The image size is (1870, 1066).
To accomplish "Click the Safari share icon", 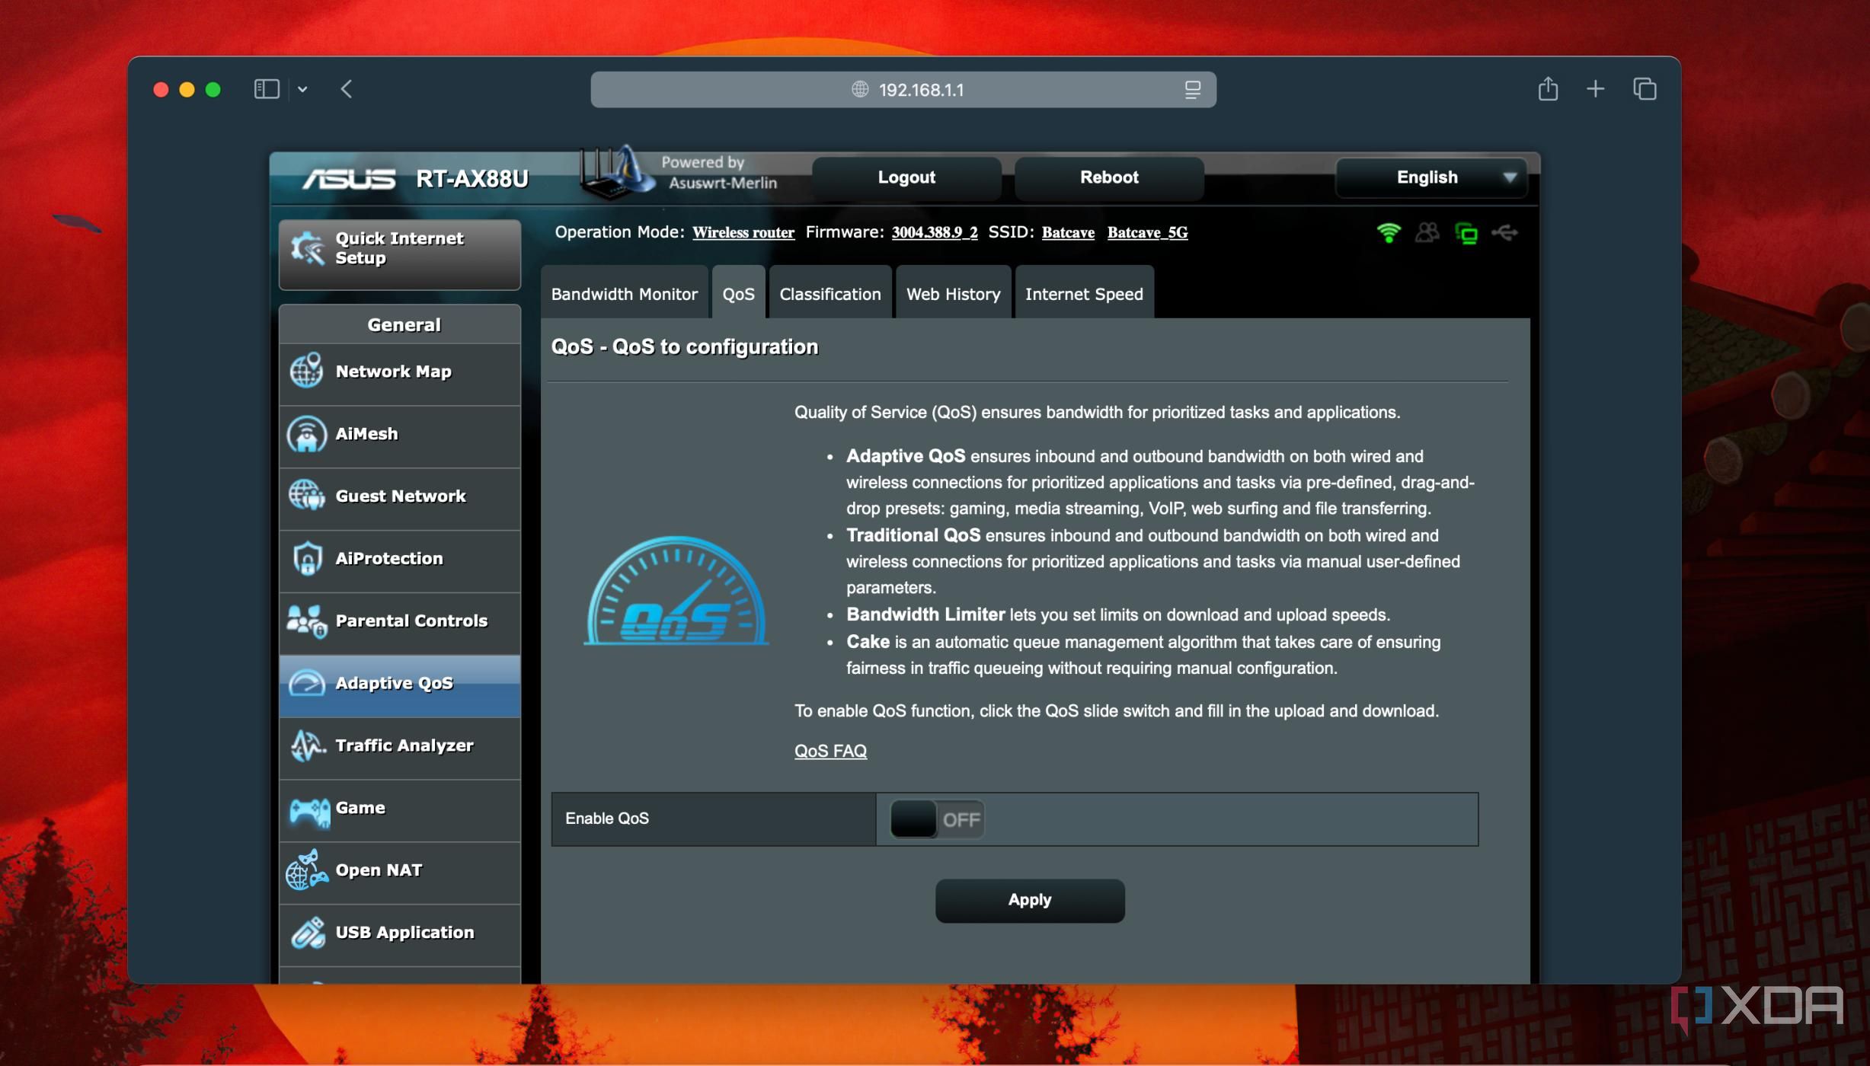I will click(x=1547, y=88).
